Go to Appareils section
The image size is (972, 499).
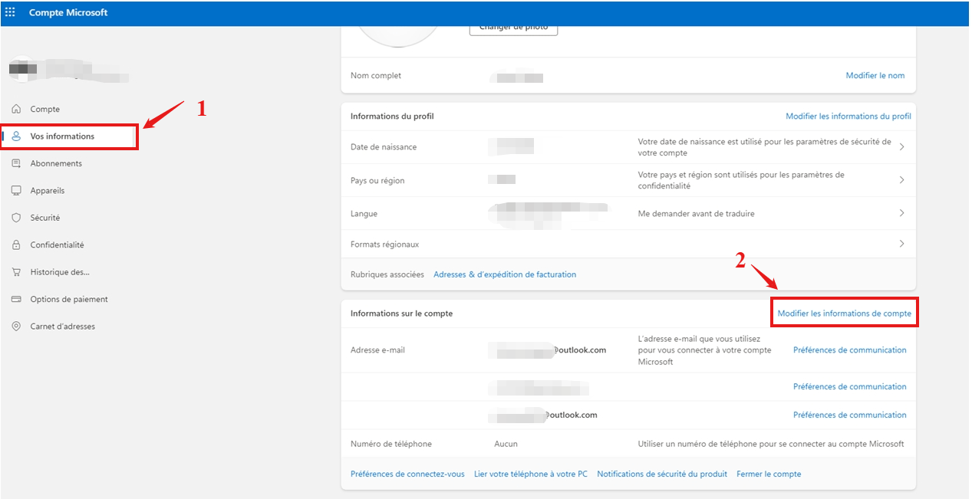pos(48,191)
